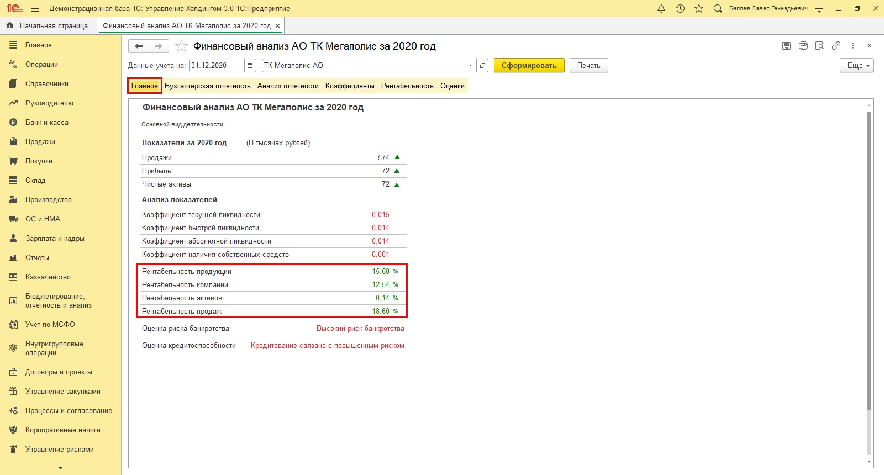The width and height of the screenshot is (884, 475).
Task: Open favorites star in title bar
Action: (x=699, y=8)
